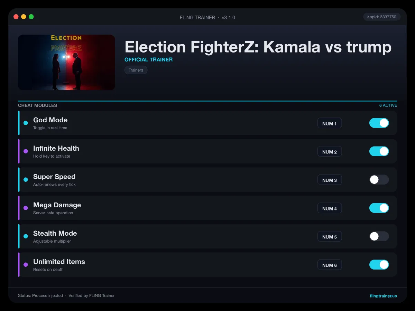415x311 pixels.
Task: Enable the Super Speed toggle
Action: coord(379,180)
